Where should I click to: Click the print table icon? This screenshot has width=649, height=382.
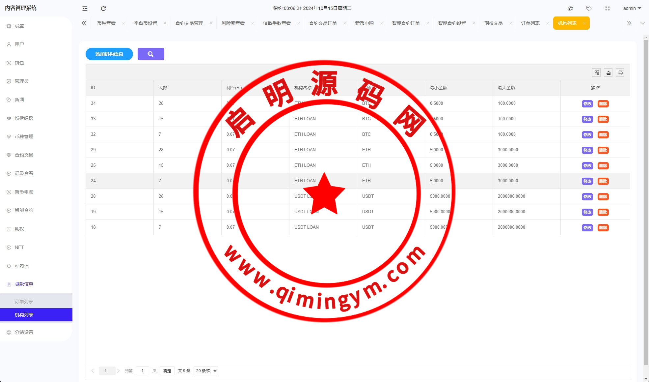[x=620, y=73]
